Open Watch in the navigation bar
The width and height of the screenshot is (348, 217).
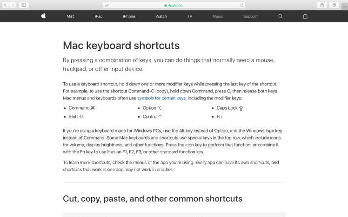(x=161, y=16)
